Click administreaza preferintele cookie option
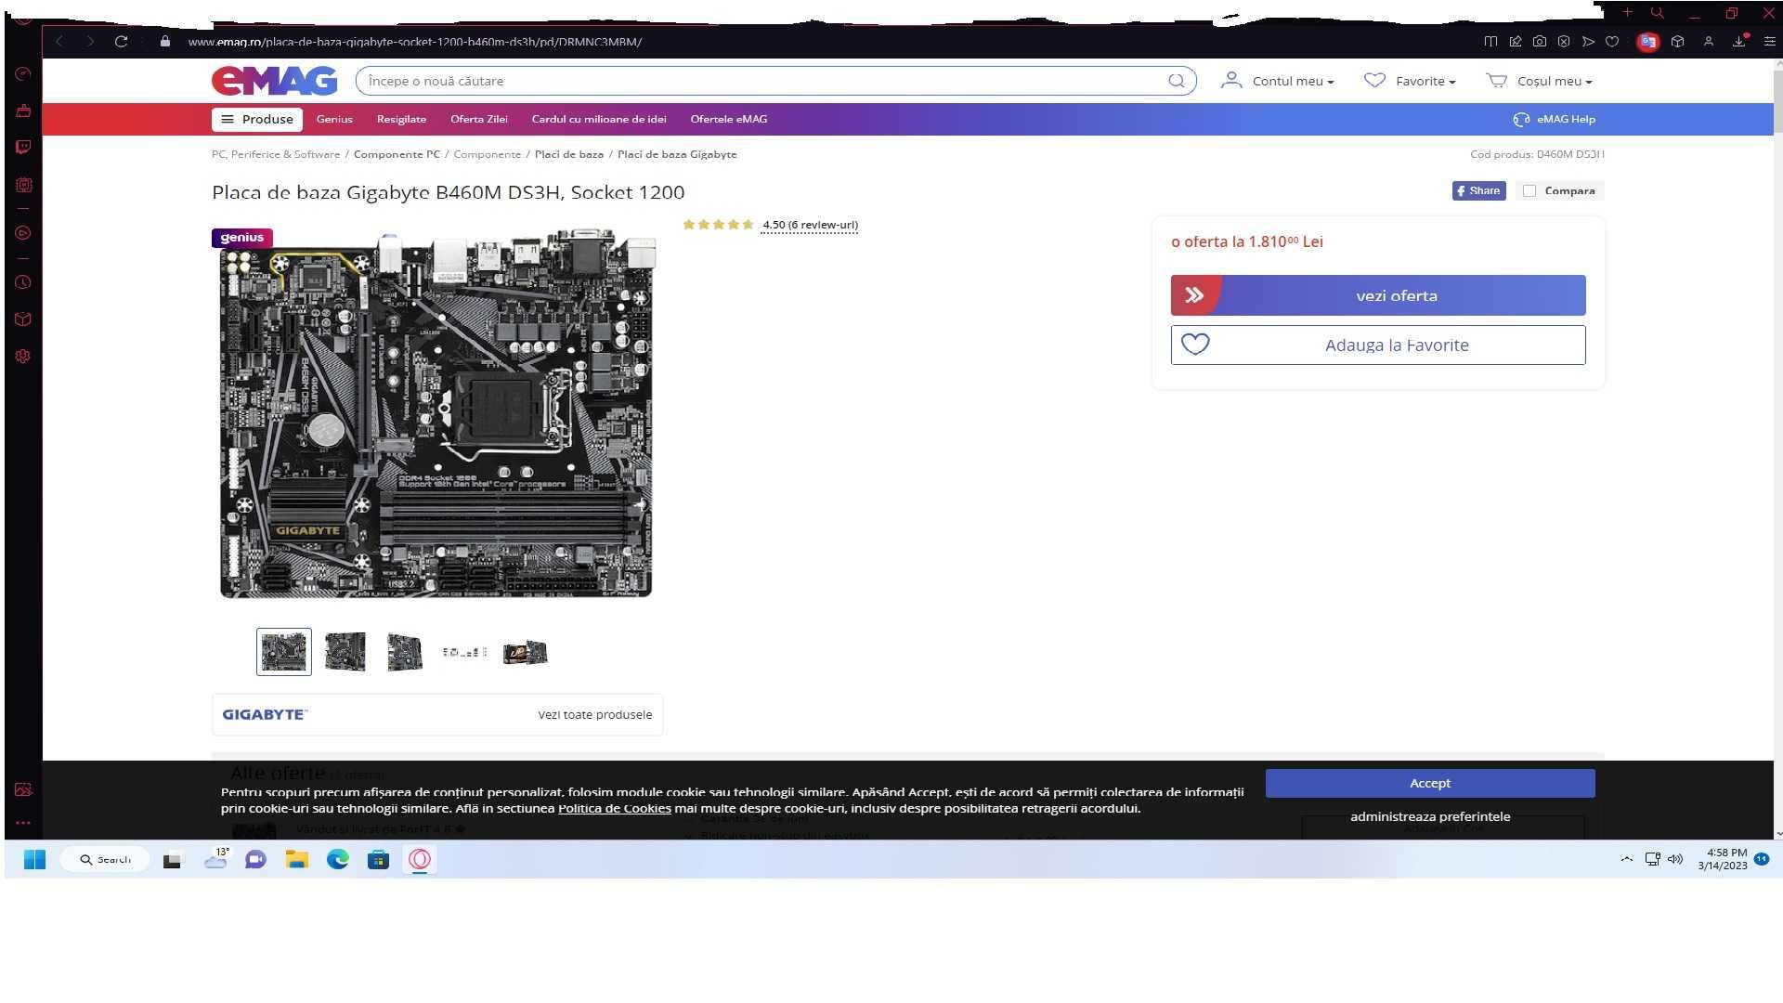 pos(1430,816)
